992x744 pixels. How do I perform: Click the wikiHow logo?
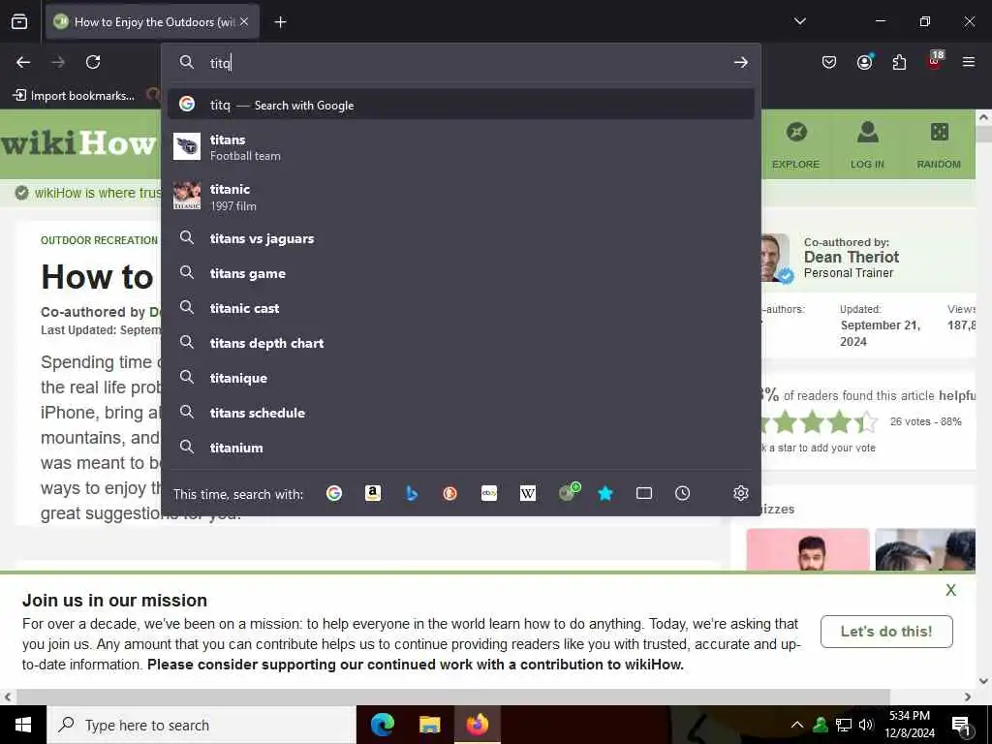pos(78,144)
